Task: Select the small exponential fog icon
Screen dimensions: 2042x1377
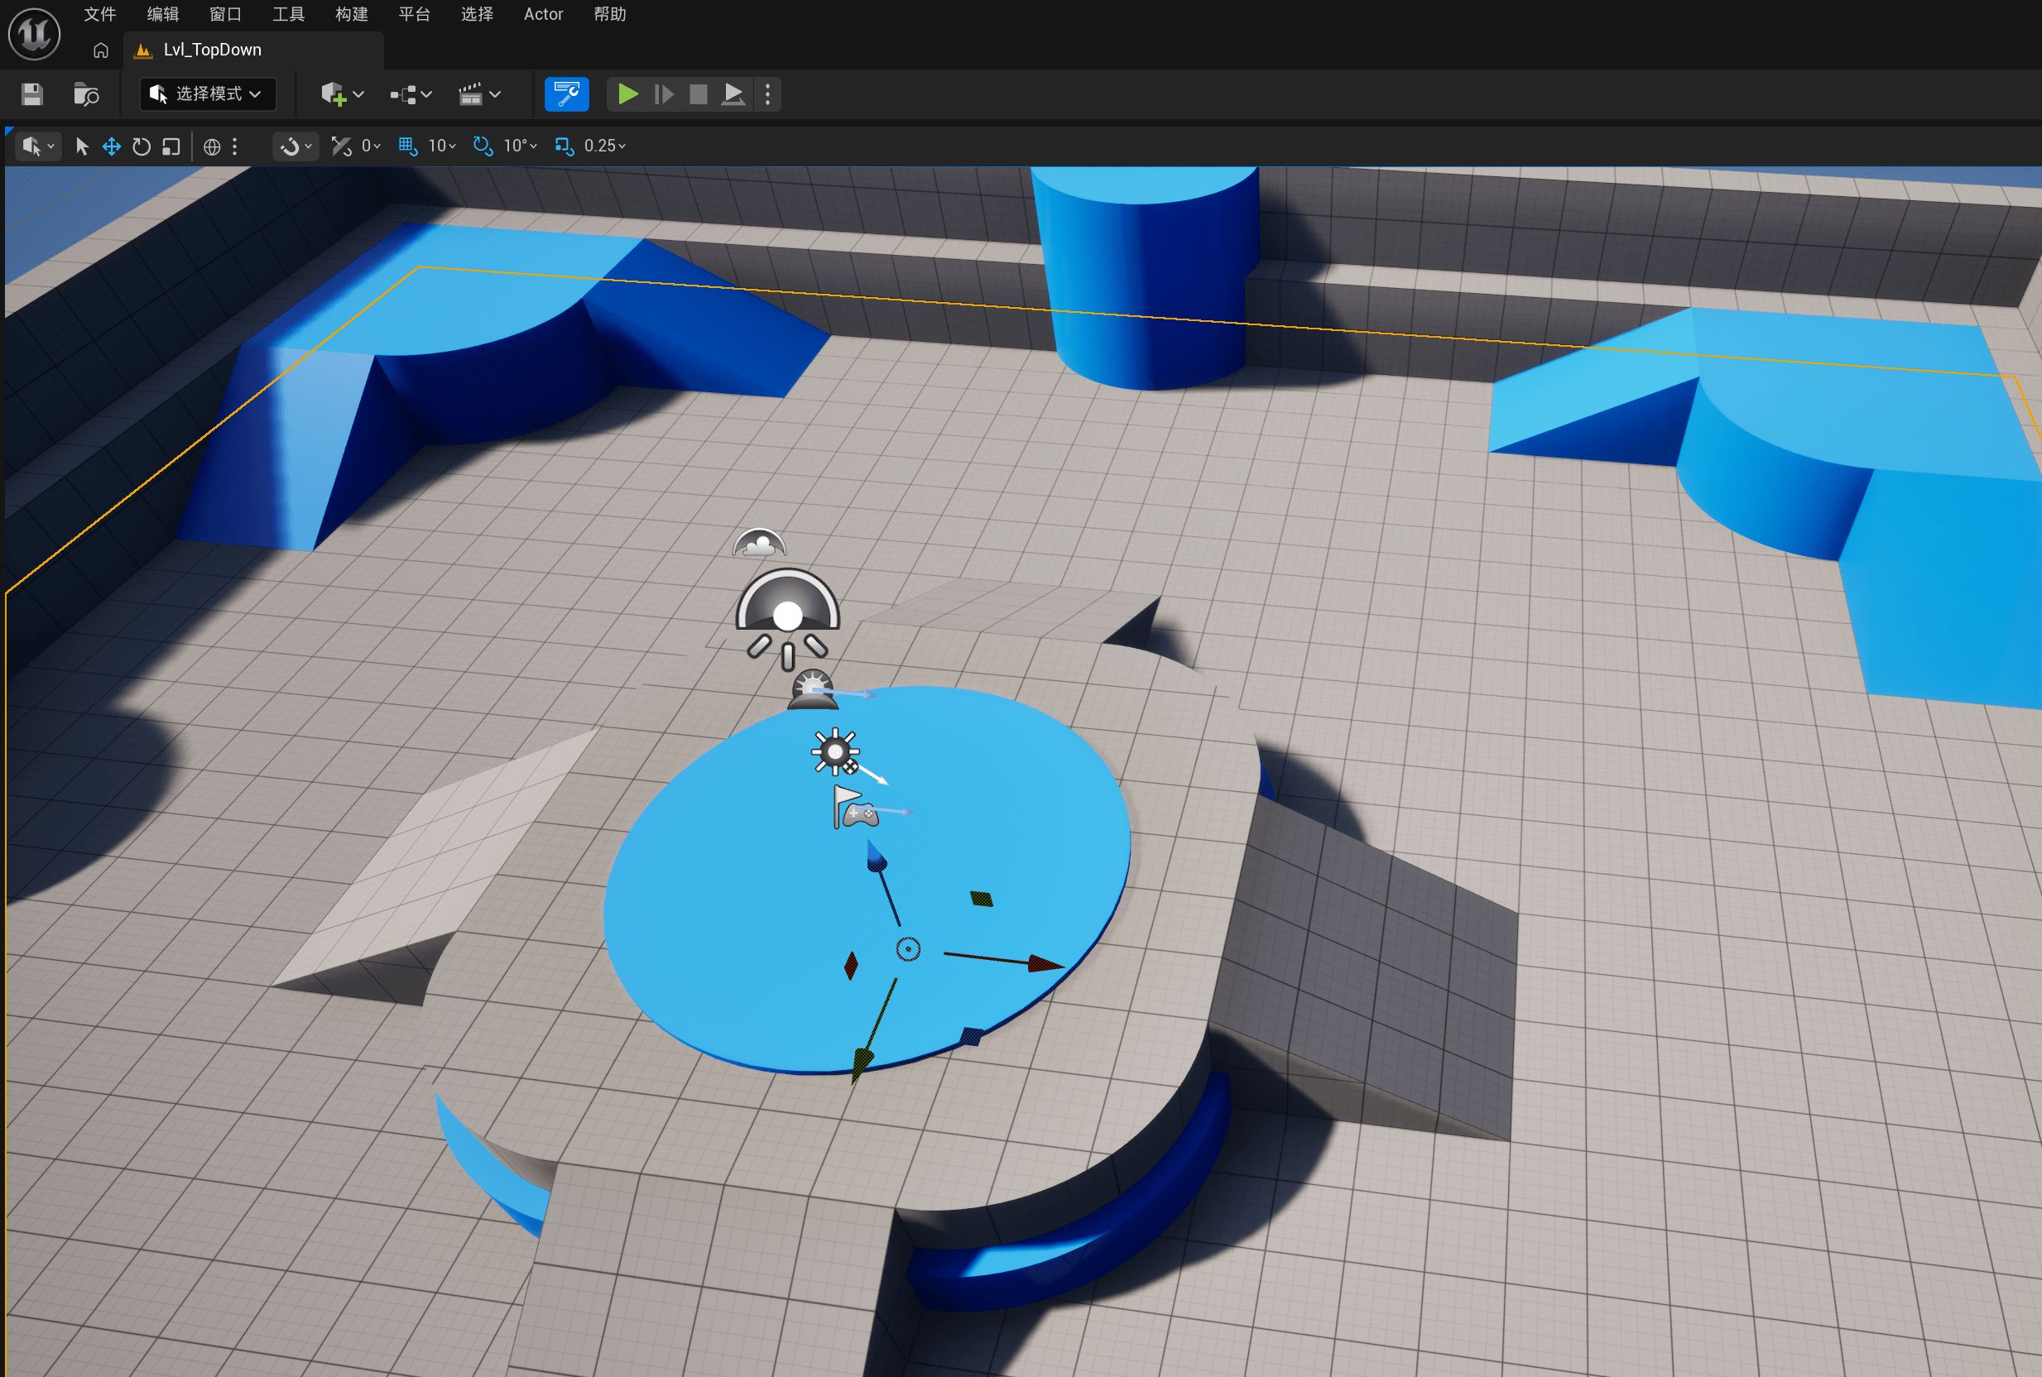Action: coord(812,688)
